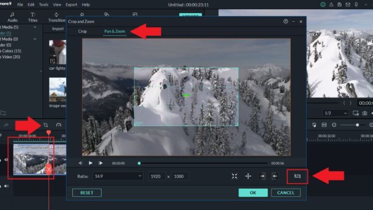Open the Export menu
Screen dimensions: 373x210
click(x=71, y=4)
